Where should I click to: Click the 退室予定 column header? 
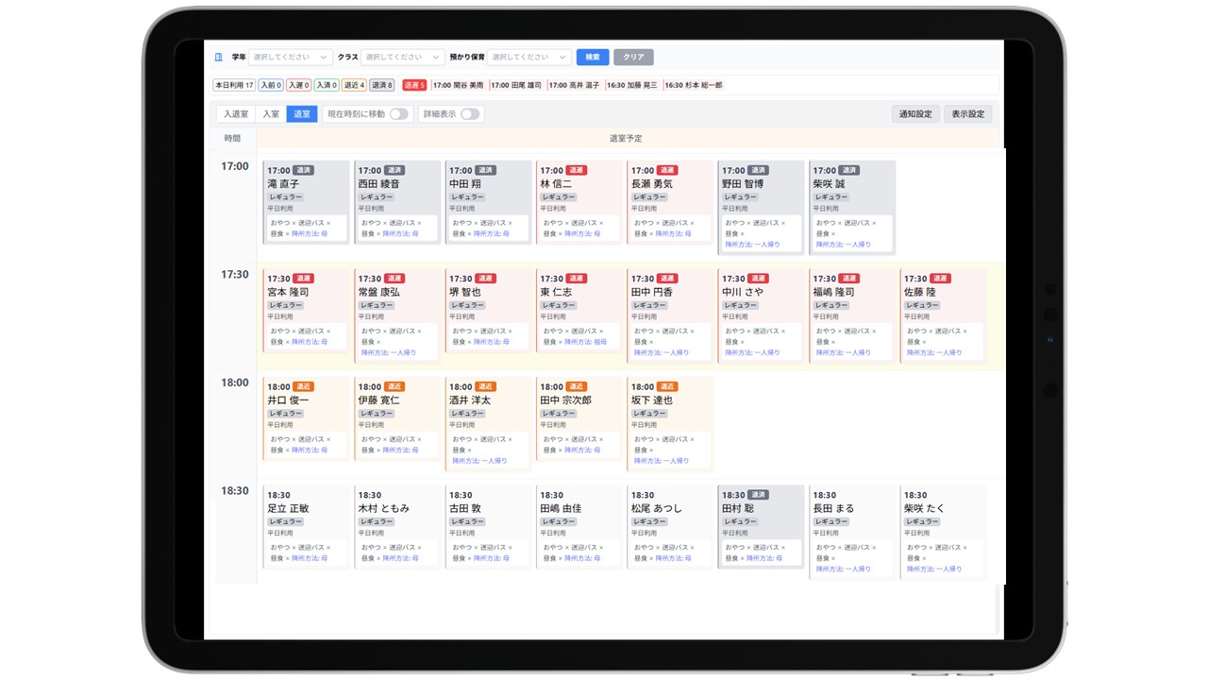click(x=626, y=139)
